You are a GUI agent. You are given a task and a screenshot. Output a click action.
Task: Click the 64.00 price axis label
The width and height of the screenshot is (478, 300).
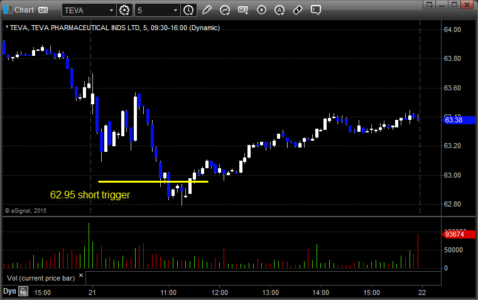[452, 29]
